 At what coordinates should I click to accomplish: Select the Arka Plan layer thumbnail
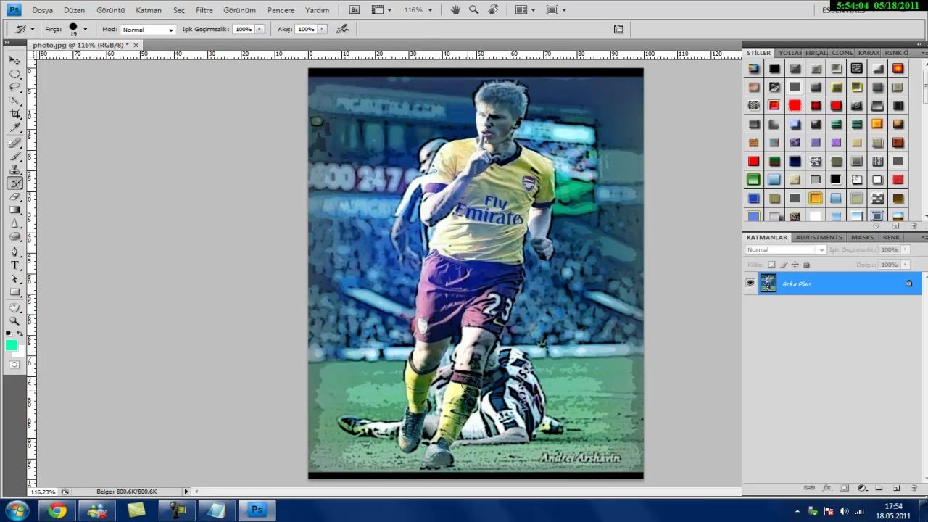click(768, 283)
